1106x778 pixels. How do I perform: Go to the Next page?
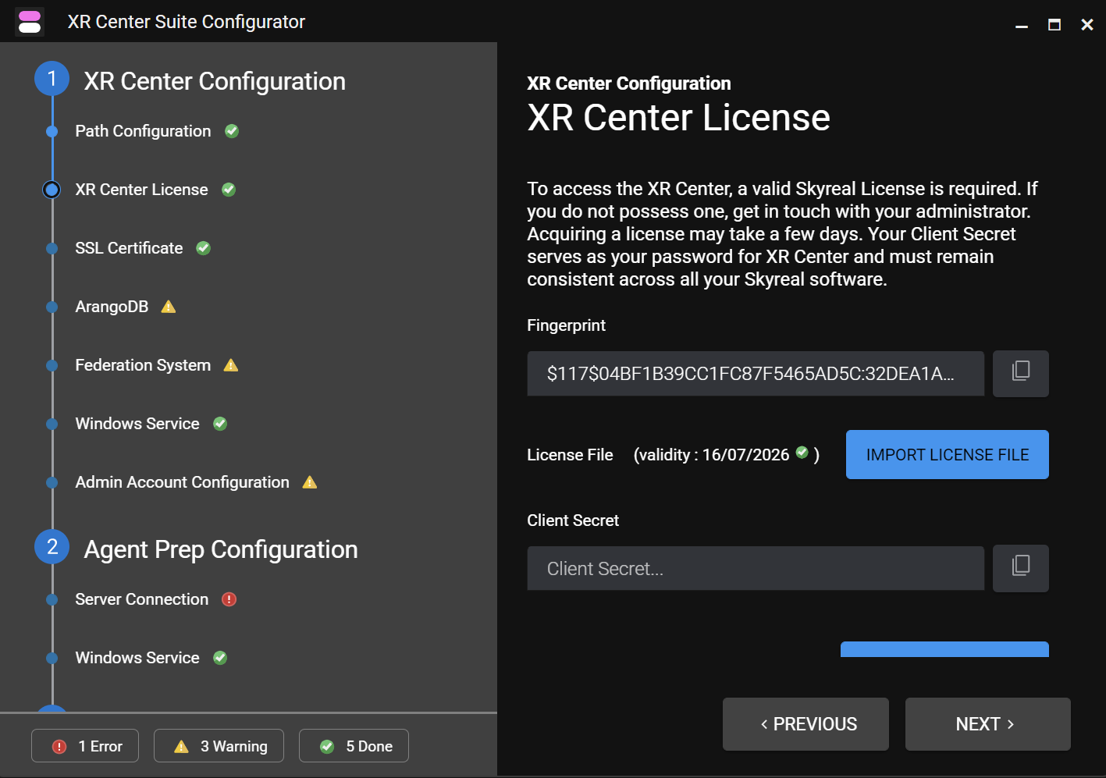tap(987, 724)
